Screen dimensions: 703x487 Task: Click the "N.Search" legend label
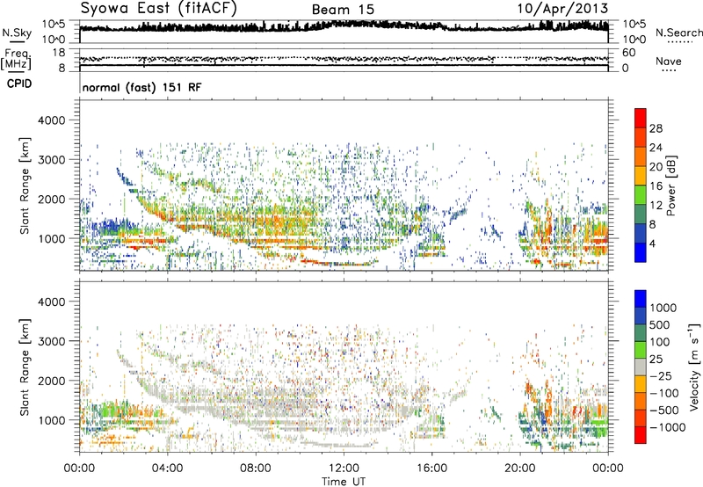point(678,33)
